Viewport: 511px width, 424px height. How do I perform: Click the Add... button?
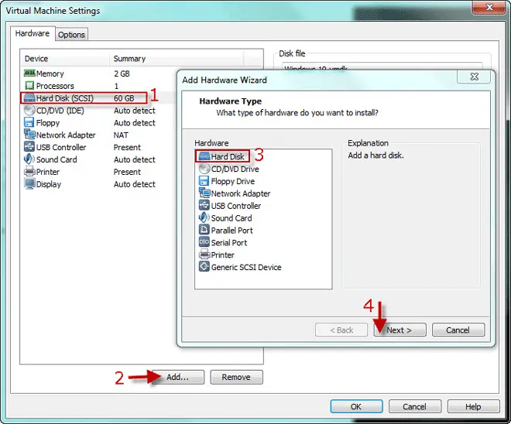coord(178,377)
